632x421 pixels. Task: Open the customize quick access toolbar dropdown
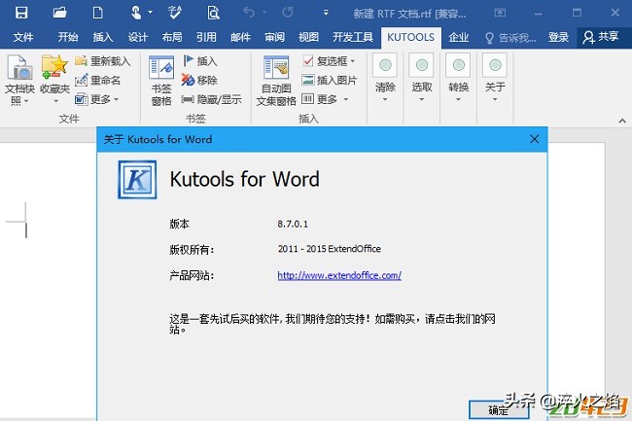[326, 13]
